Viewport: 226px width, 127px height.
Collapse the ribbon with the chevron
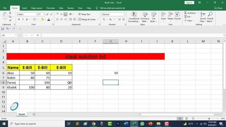tap(224, 25)
